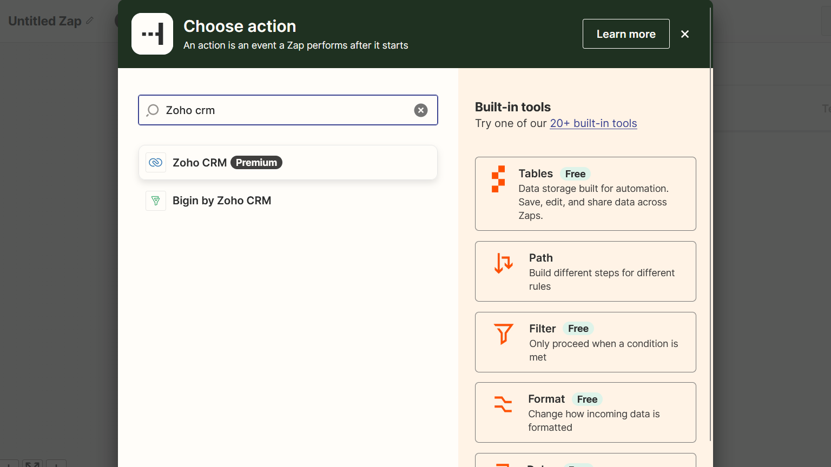Screen dimensions: 831x467
Task: Click the Untitled Zap title
Action: click(x=45, y=21)
